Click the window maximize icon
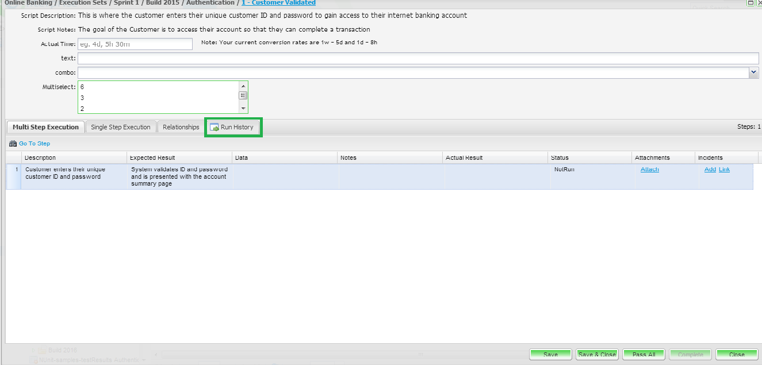 pos(750,3)
